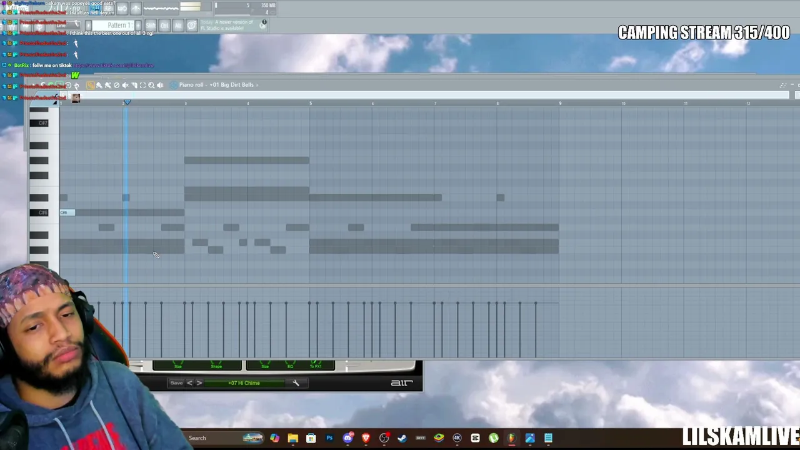Jump to bar 3 on the timeline ruler
This screenshot has width=800, height=450.
185,103
